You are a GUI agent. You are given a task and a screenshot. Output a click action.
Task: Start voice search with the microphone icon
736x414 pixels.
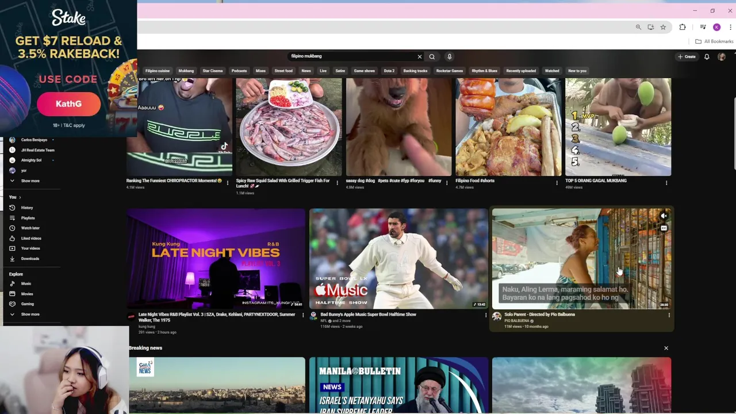450,56
